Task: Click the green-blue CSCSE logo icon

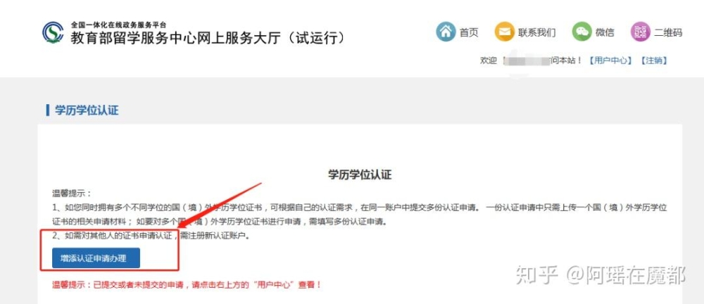Action: pyautogui.click(x=53, y=32)
